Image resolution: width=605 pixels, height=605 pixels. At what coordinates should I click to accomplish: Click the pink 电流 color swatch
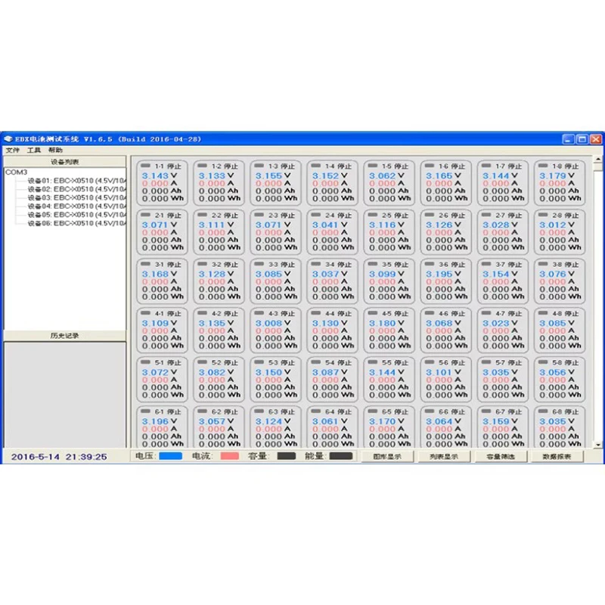tap(230, 456)
